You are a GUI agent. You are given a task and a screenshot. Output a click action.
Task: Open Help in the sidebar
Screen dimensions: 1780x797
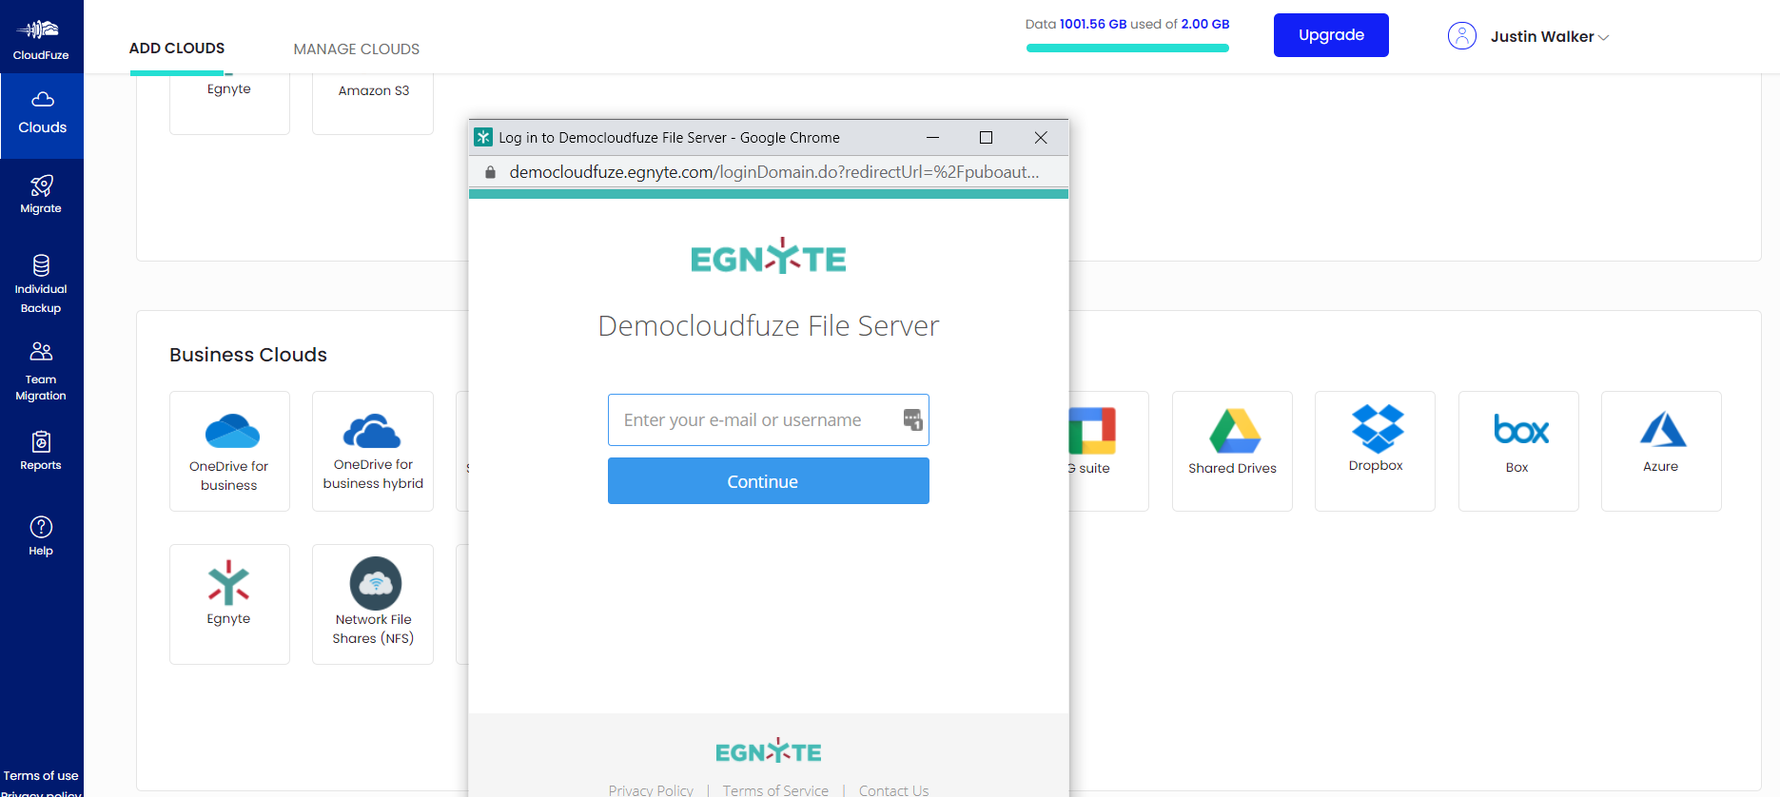pos(41,535)
